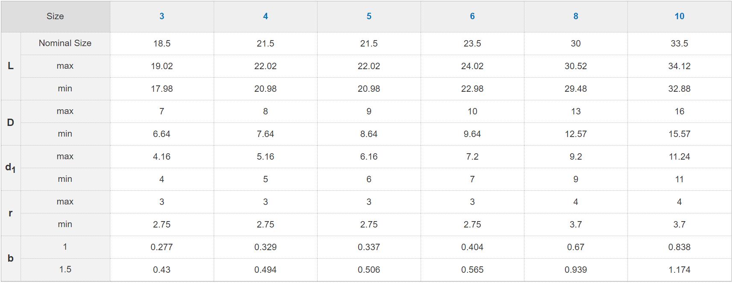The image size is (733, 283).
Task: Click the 11.24 value cell
Action: pos(679,157)
